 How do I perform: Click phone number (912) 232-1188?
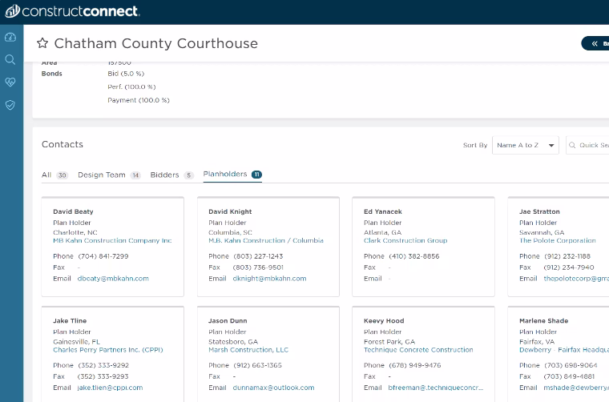(567, 256)
